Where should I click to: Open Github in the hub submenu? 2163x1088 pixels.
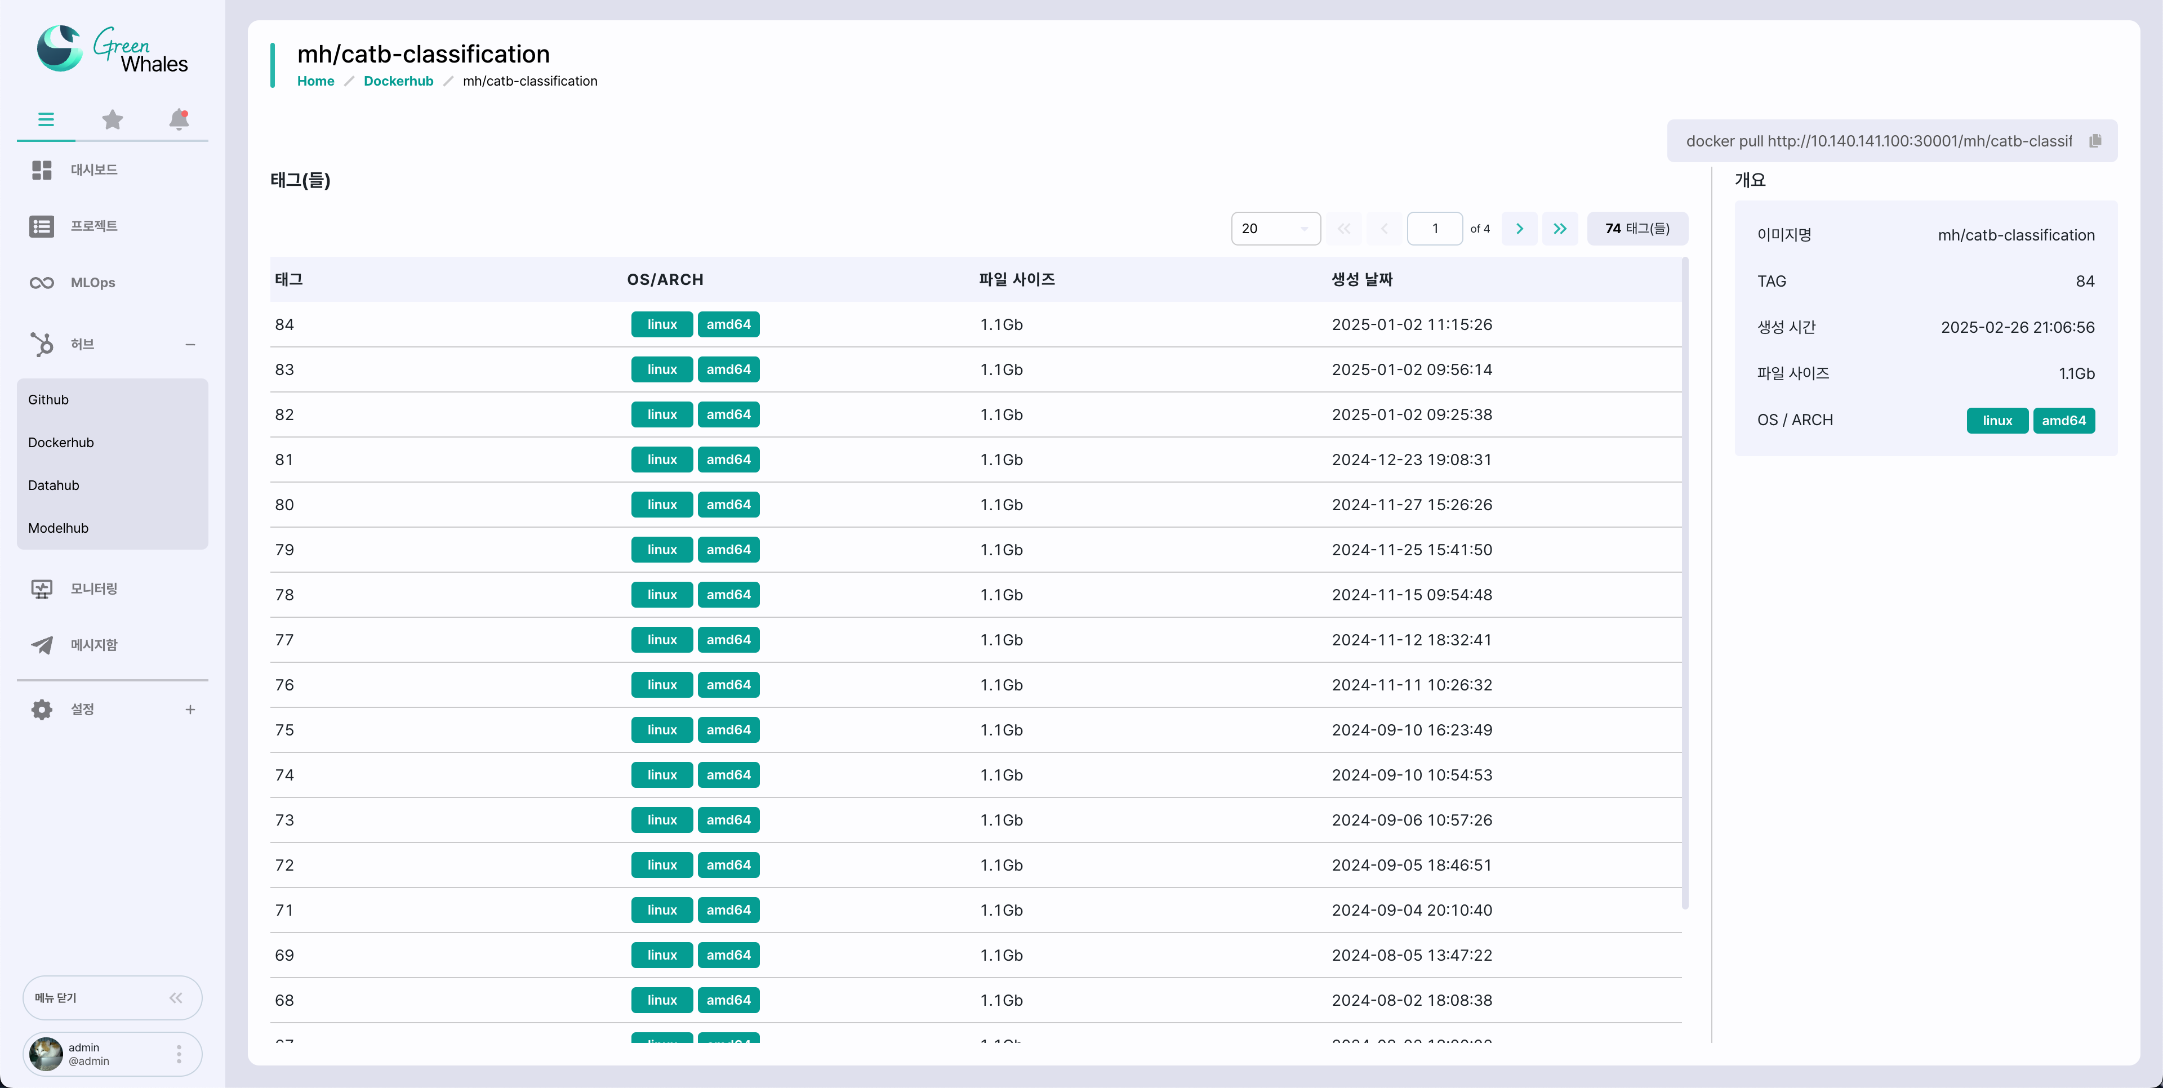[113, 400]
